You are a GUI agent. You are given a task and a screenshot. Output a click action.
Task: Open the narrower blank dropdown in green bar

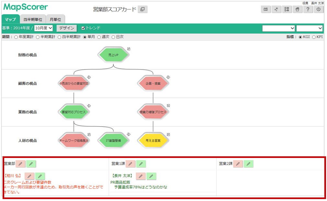[x=310, y=28]
